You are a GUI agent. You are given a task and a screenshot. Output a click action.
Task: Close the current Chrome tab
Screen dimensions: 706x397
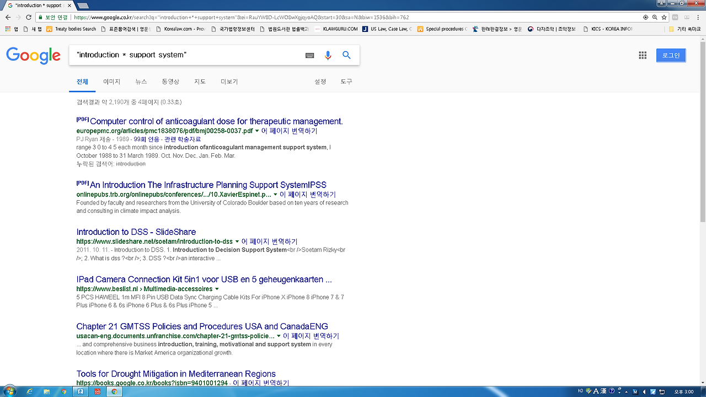[69, 6]
